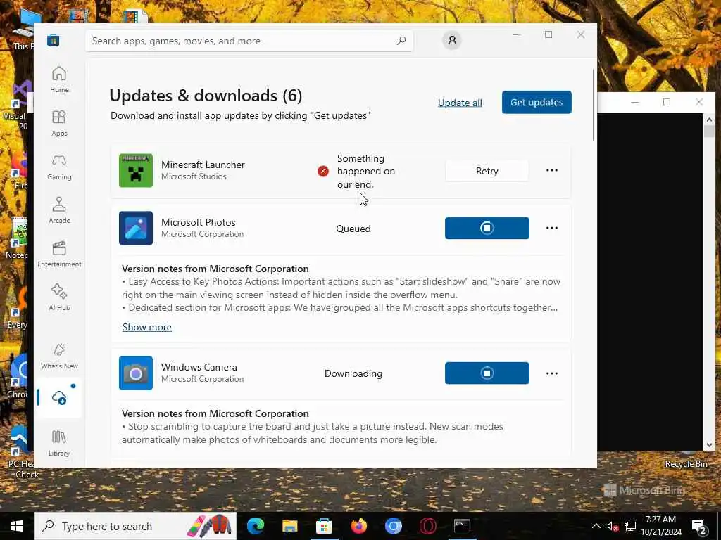Open the user profile account icon
Image resolution: width=721 pixels, height=540 pixels.
click(x=452, y=40)
